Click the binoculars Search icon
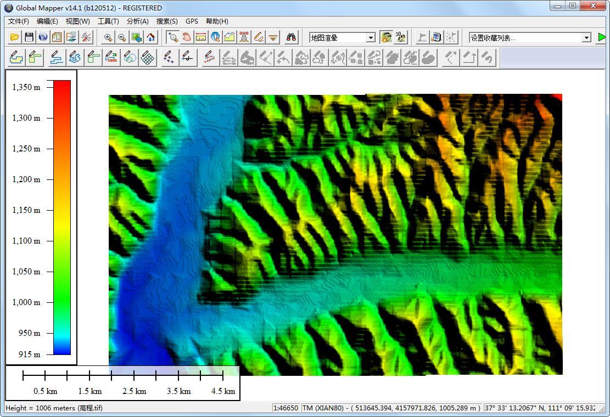 [291, 37]
